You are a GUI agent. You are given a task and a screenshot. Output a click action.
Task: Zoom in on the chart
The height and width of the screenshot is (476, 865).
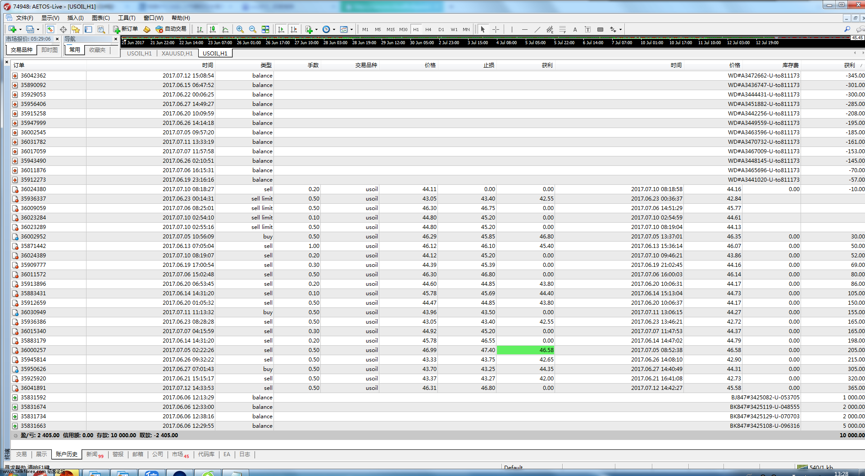click(x=240, y=29)
